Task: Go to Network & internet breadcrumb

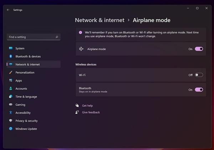Action: point(100,20)
